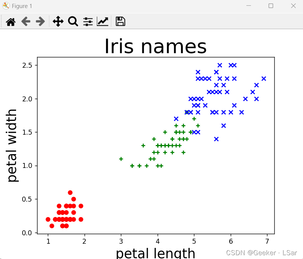Reset the plot to the home view
303x259 pixels.
tap(11, 21)
